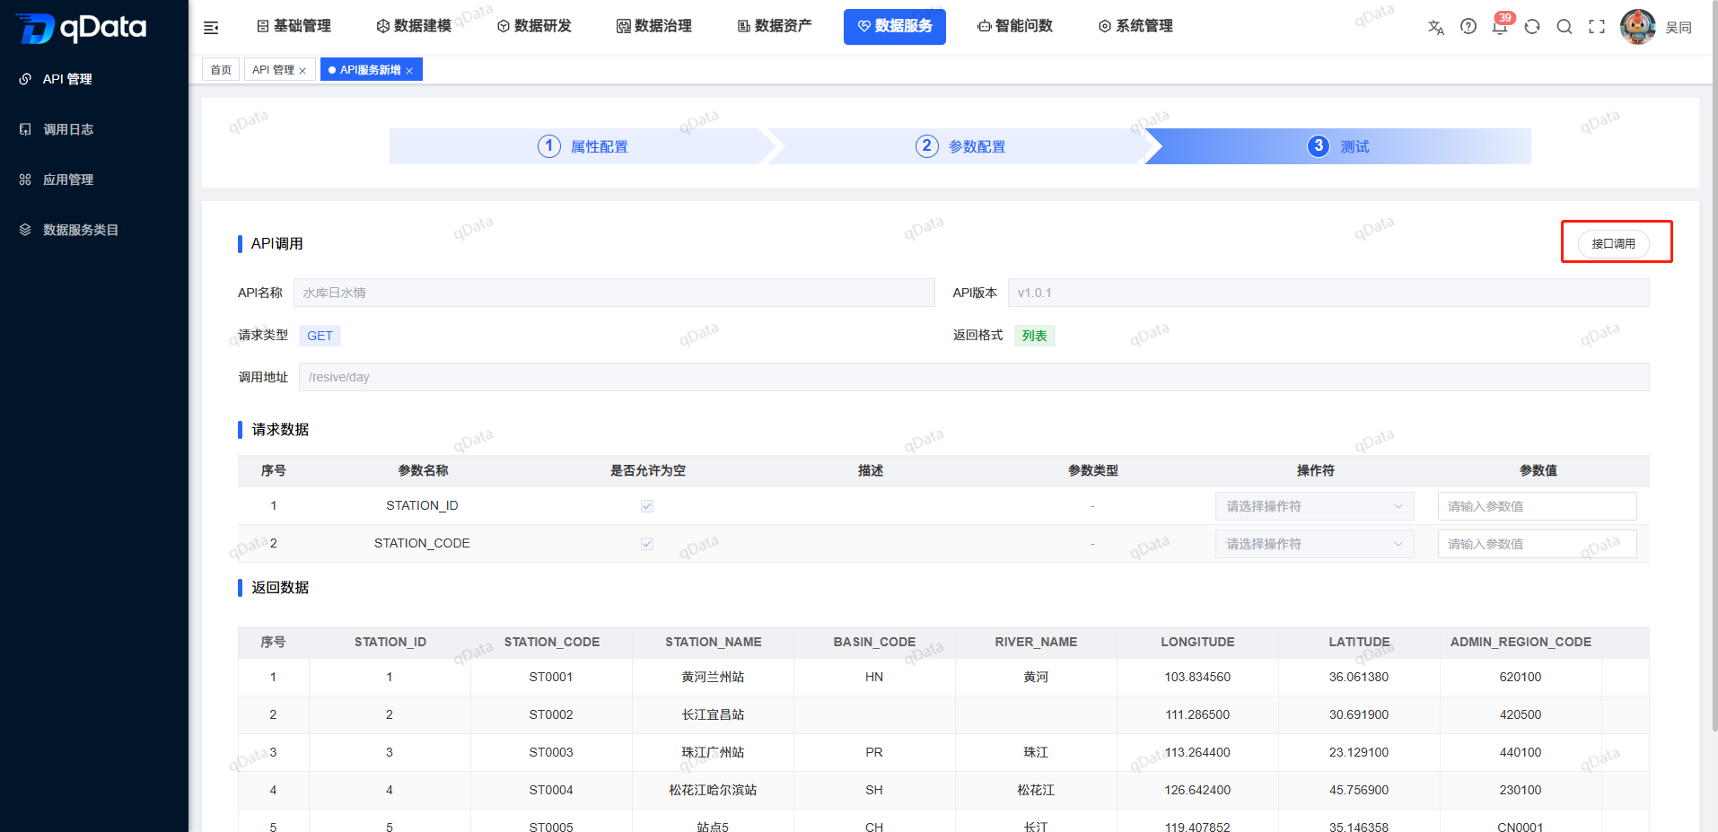1718x832 pixels.
Task: Open 数据服务类目 in sidebar
Action: coord(81,230)
